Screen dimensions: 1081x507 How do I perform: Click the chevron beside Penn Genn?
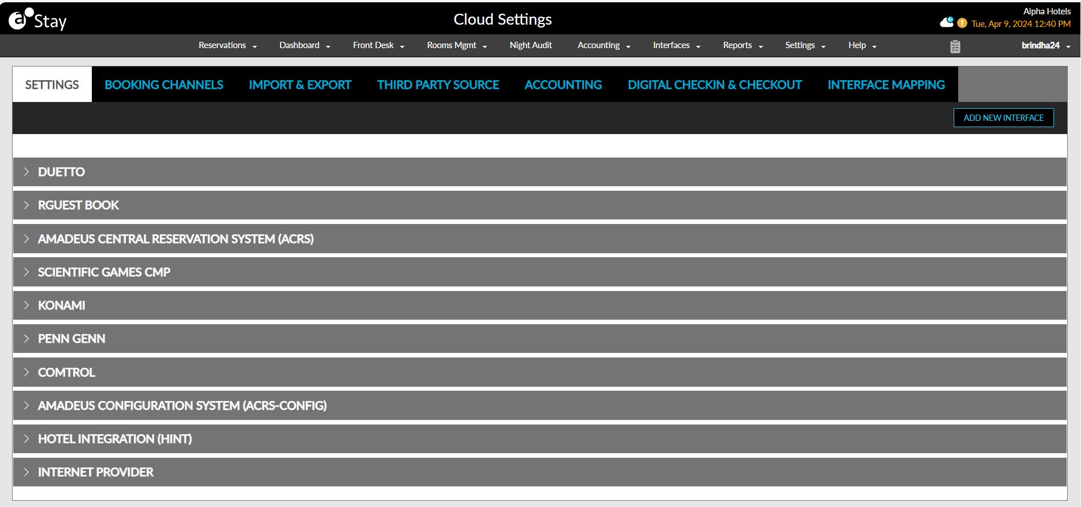click(x=26, y=339)
